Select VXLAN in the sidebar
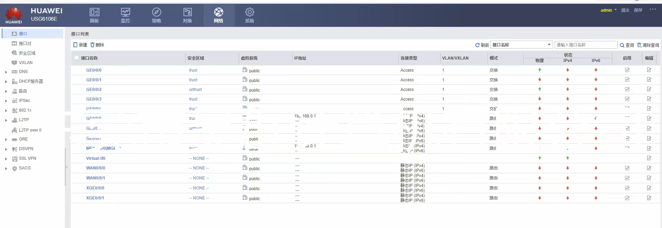Image resolution: width=662 pixels, height=228 pixels. (x=26, y=63)
